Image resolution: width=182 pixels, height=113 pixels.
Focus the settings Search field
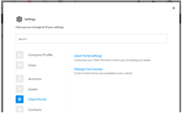pos(91,39)
